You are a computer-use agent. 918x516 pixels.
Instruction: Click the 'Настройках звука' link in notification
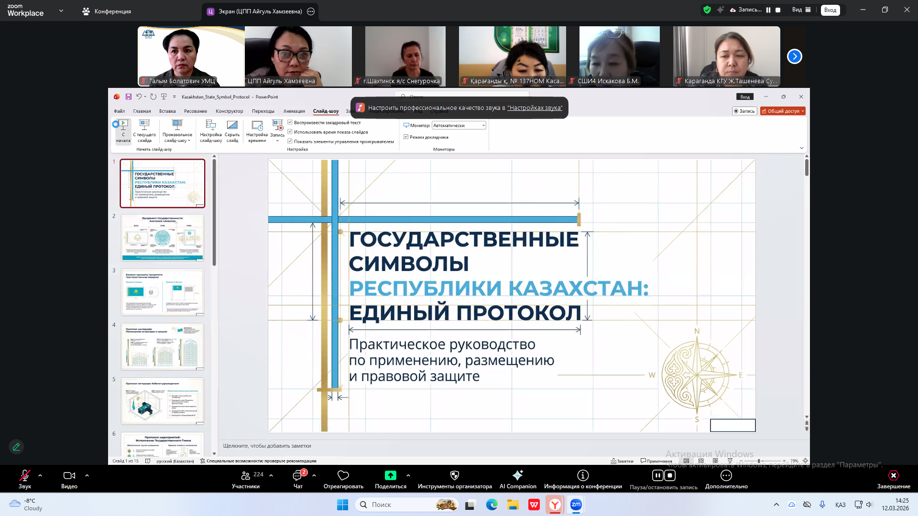(536, 108)
